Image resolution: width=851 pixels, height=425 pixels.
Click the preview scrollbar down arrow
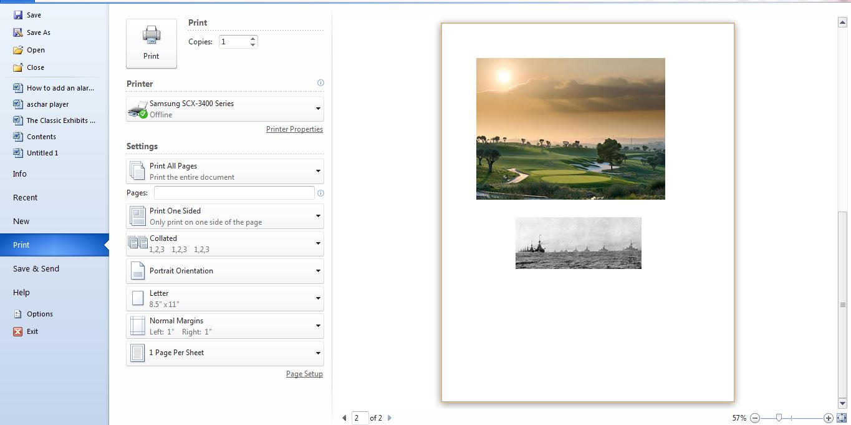click(x=842, y=404)
